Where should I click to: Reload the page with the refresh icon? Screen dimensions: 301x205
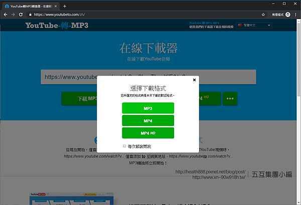(21, 14)
